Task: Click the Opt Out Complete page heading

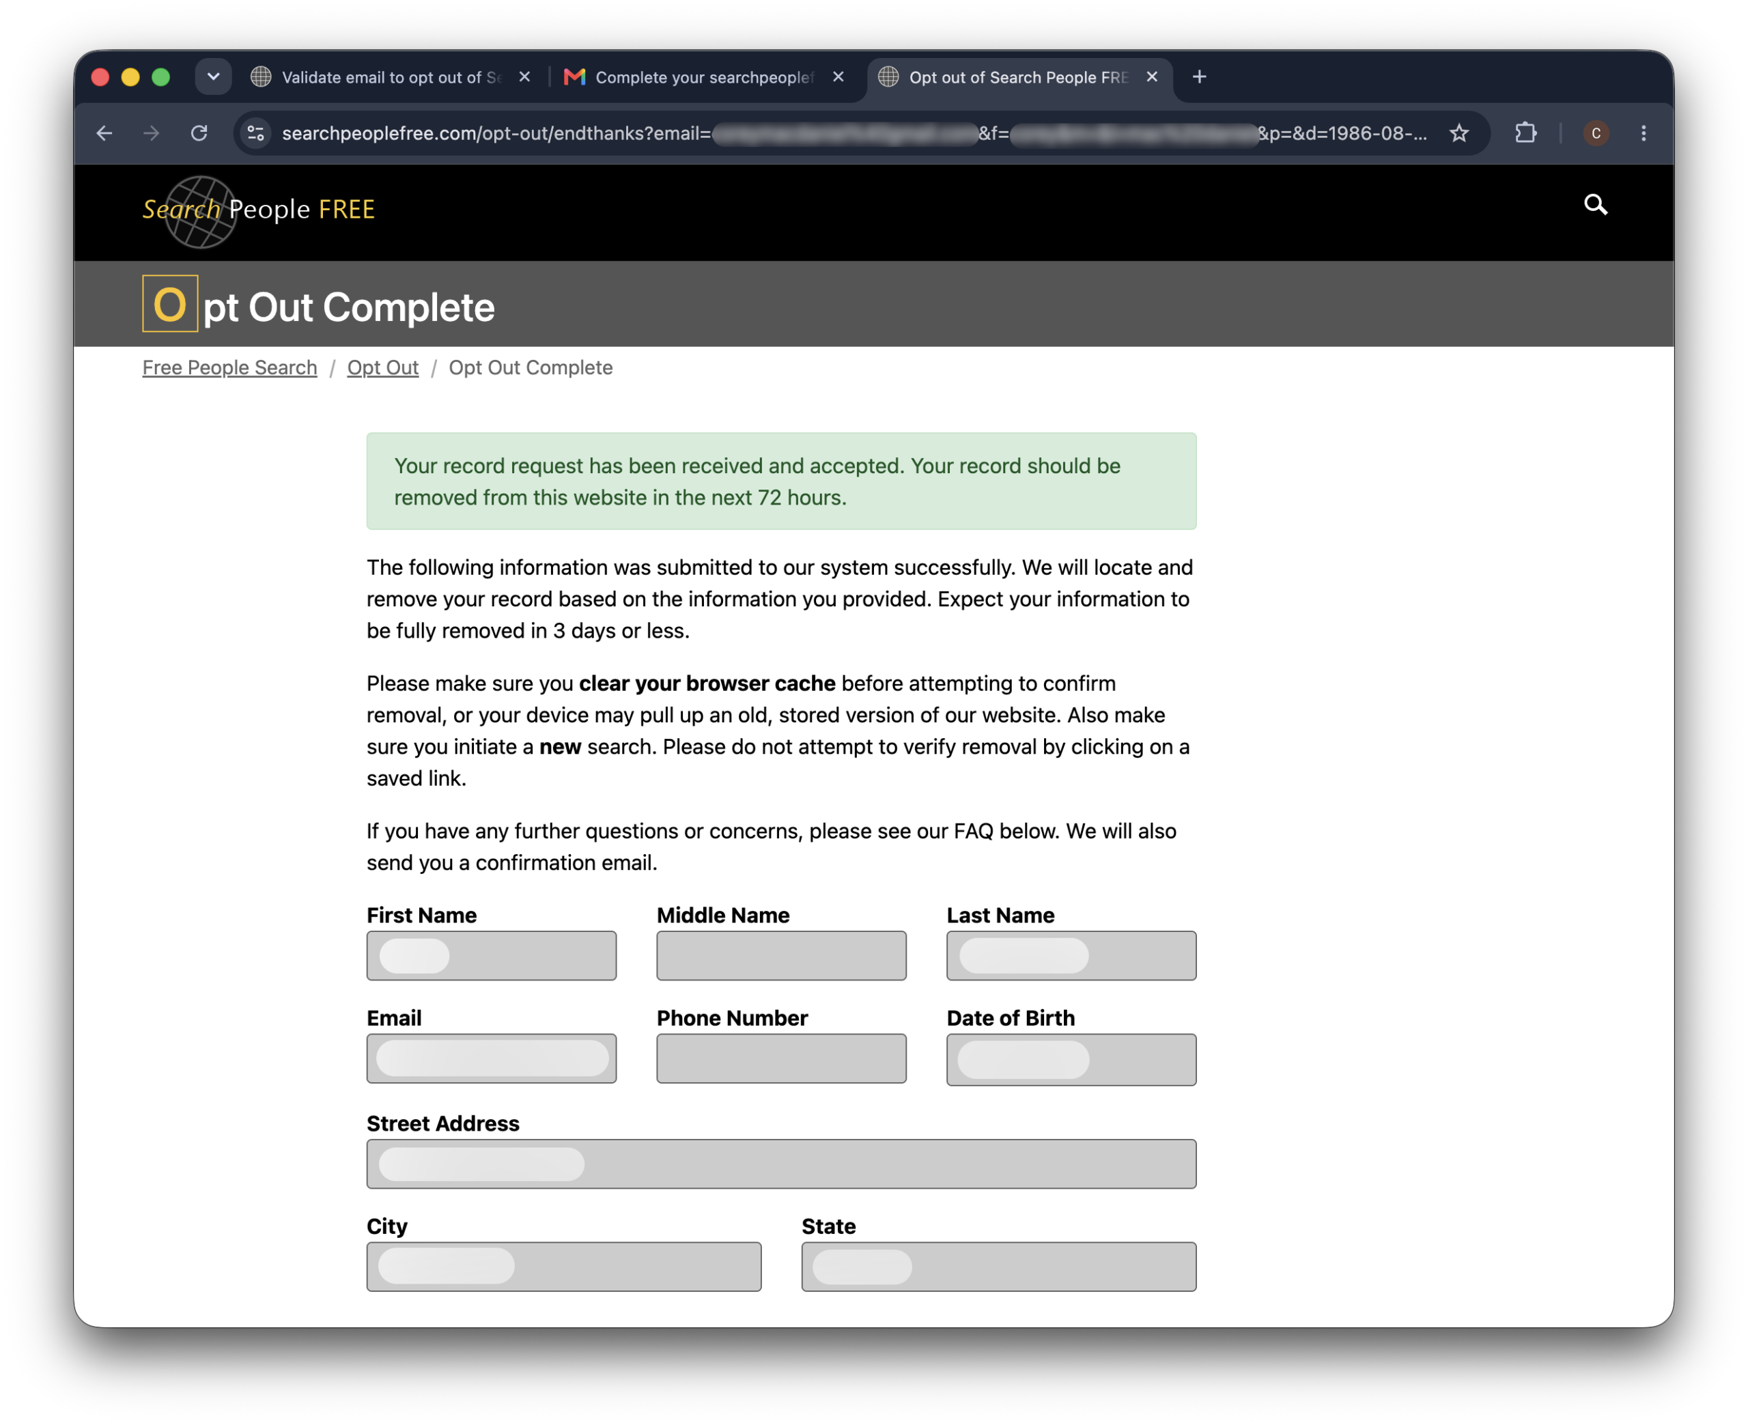Action: (x=318, y=305)
